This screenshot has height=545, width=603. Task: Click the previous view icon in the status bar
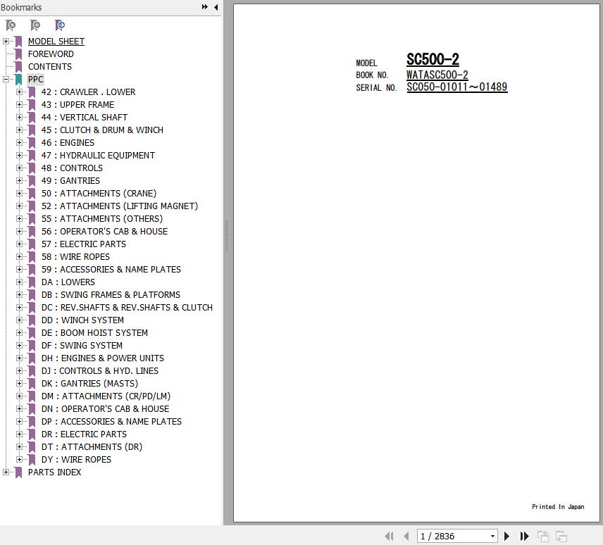point(543,536)
